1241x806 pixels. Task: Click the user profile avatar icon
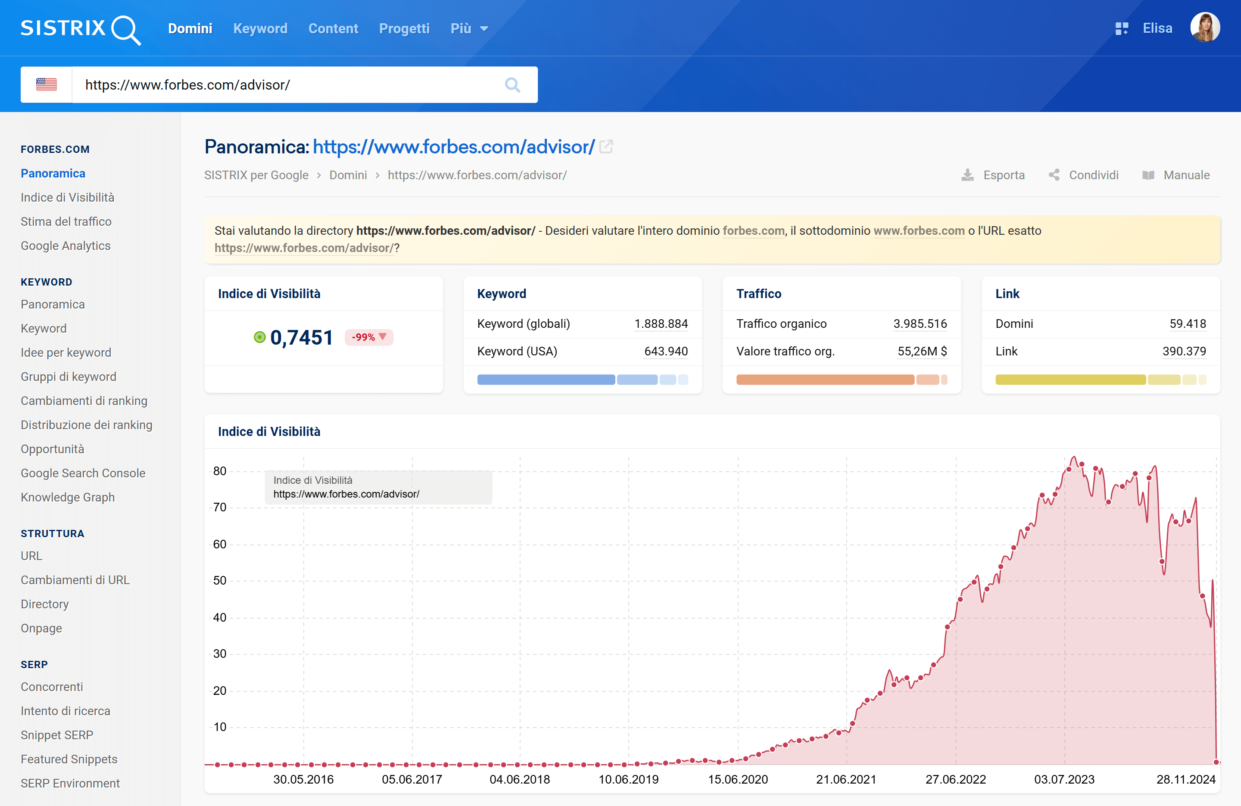[x=1208, y=28]
